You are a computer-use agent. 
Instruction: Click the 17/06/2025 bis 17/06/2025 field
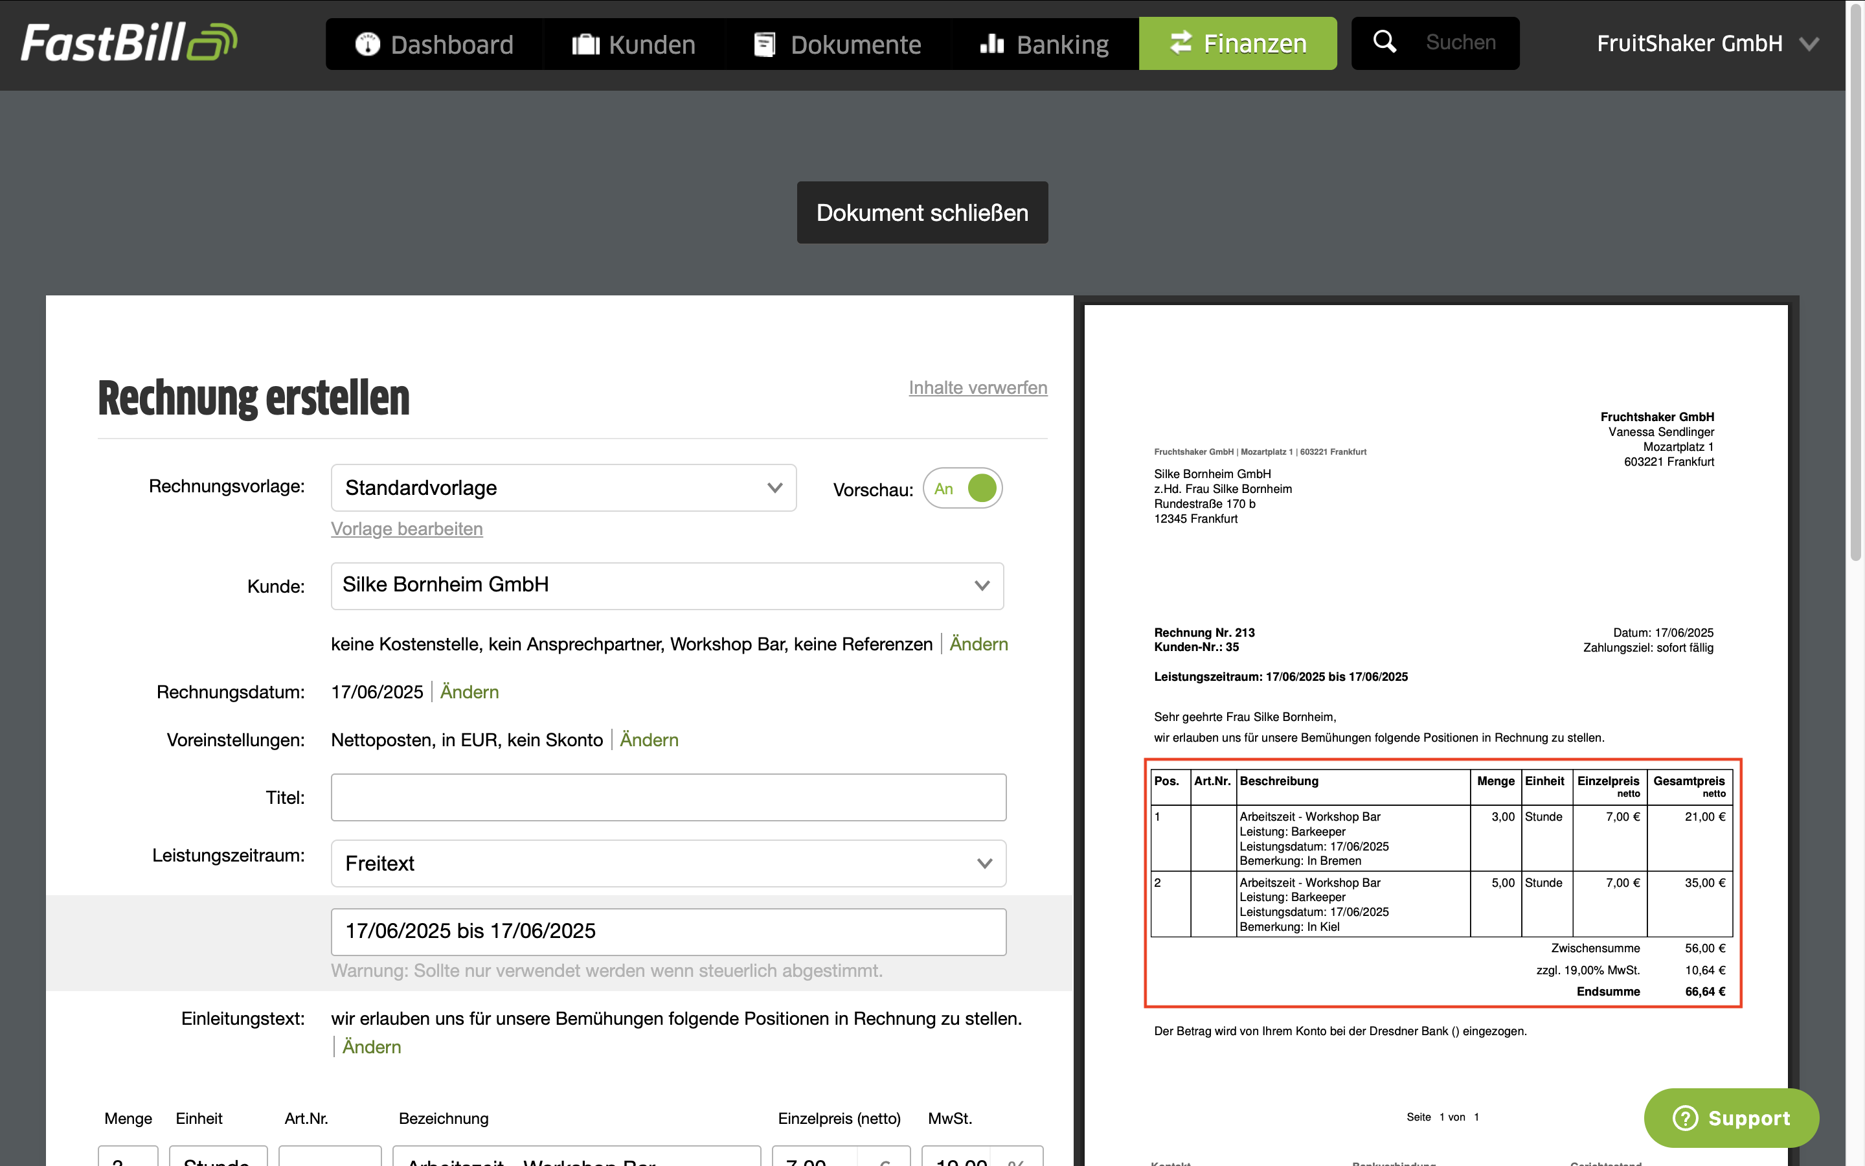click(x=669, y=932)
